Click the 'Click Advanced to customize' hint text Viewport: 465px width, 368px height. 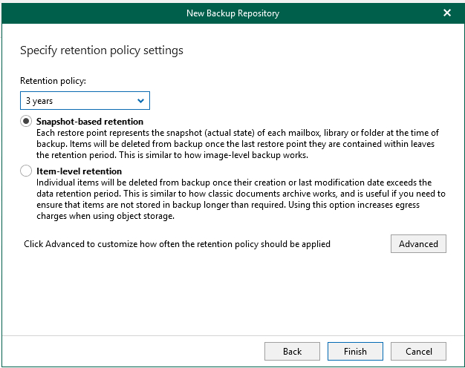177,244
